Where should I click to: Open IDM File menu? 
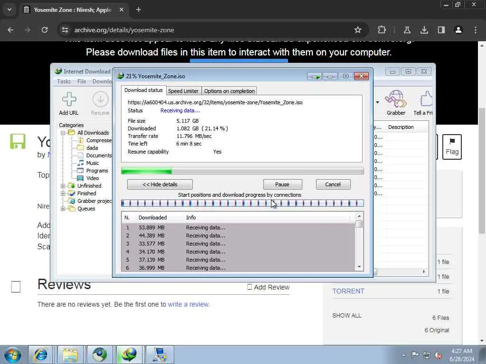pyautogui.click(x=82, y=82)
